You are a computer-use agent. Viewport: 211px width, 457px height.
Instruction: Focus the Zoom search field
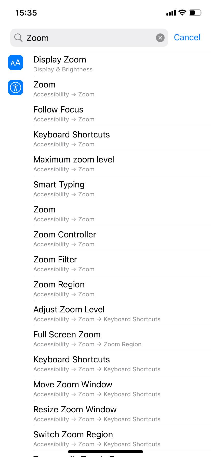click(x=89, y=38)
